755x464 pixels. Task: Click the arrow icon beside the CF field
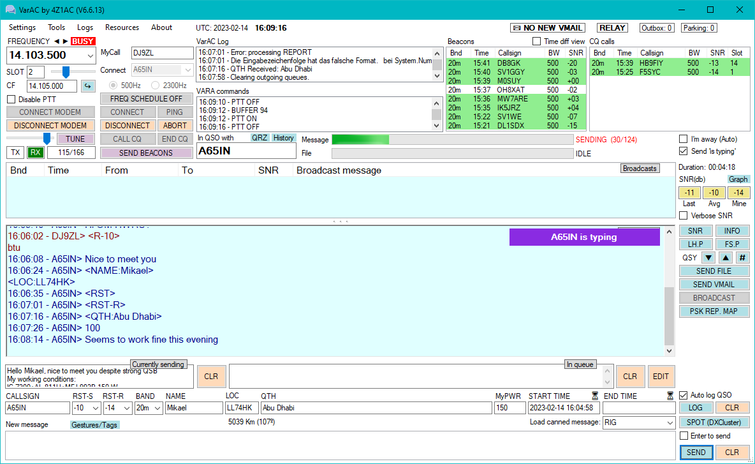tap(87, 86)
